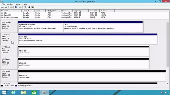Click the '21.21 GB' free space cell
This screenshot has height=95, width=170.
(x=93, y=13)
